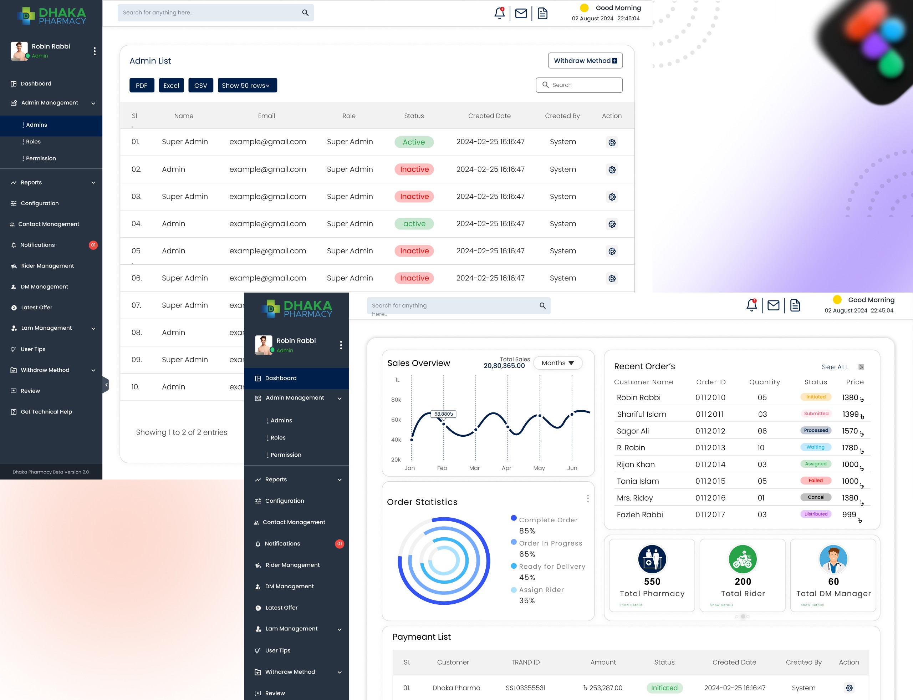Image resolution: width=913 pixels, height=700 pixels.
Task: Export the admin list as PDF
Action: coord(142,85)
